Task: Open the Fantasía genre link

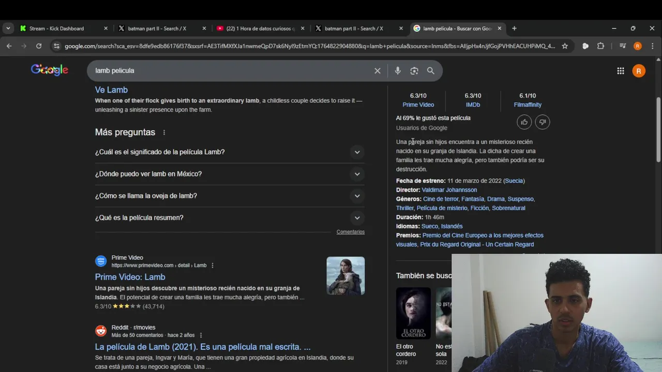Action: [x=473, y=199]
